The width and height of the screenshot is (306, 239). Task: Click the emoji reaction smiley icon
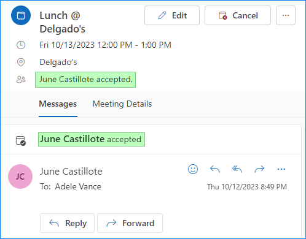pos(193,169)
